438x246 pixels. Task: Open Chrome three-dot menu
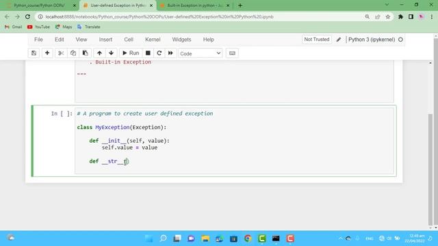tap(432, 16)
